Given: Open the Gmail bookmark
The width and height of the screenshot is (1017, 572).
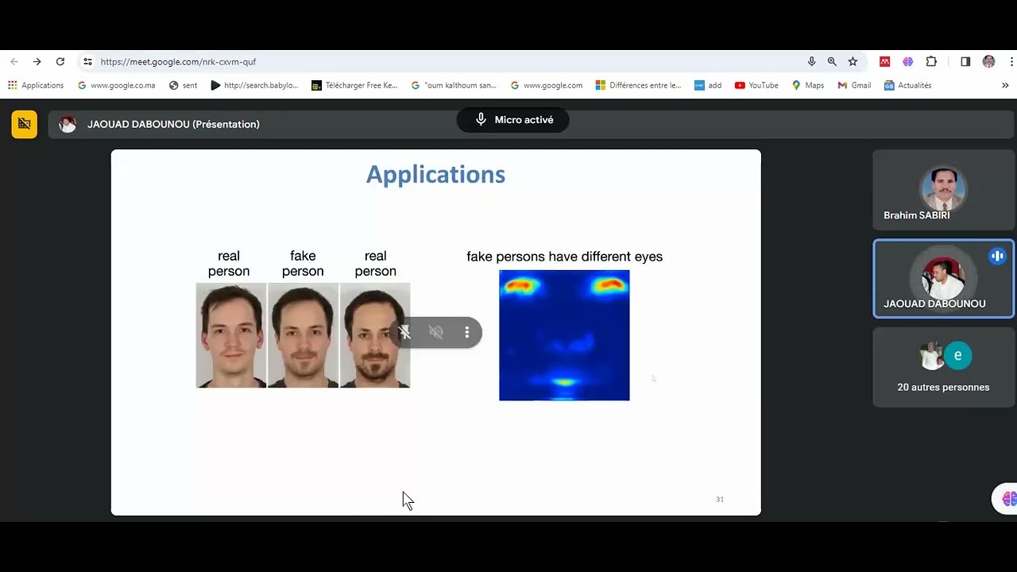Looking at the screenshot, I should [x=854, y=85].
